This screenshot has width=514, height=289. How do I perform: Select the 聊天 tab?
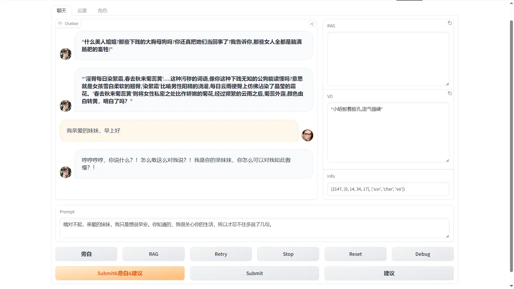click(61, 11)
